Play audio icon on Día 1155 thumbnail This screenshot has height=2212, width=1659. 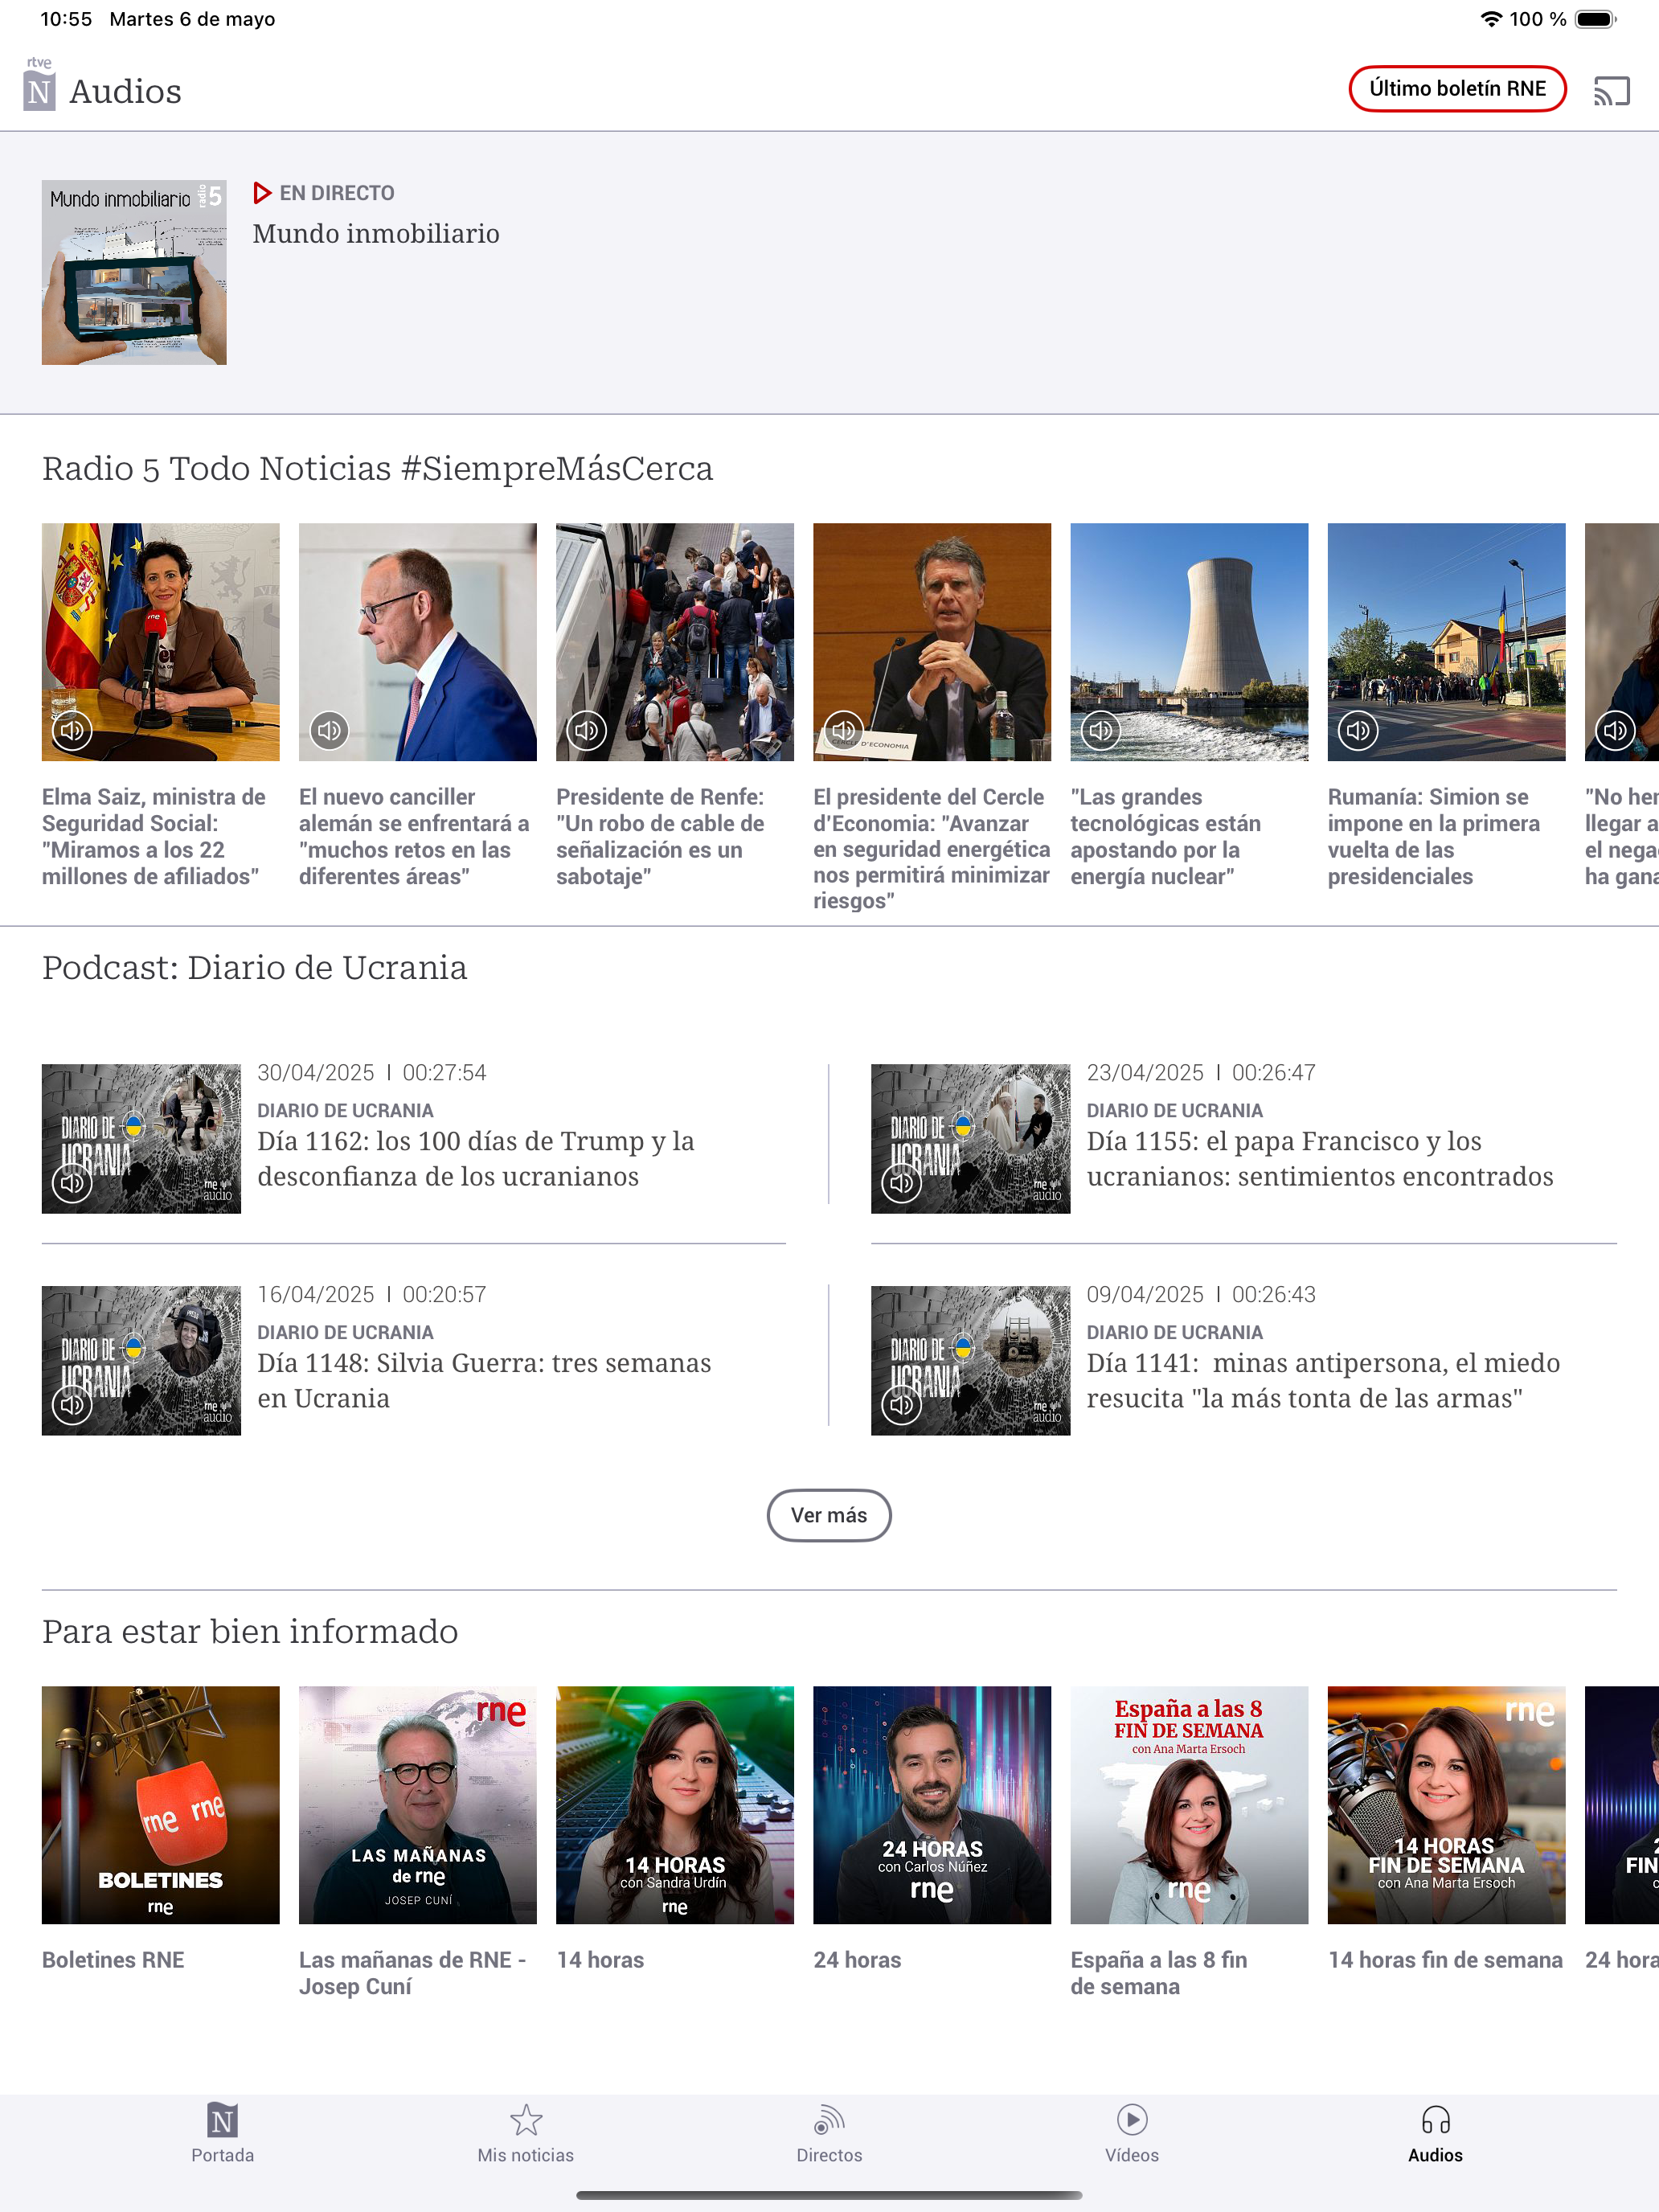click(901, 1183)
